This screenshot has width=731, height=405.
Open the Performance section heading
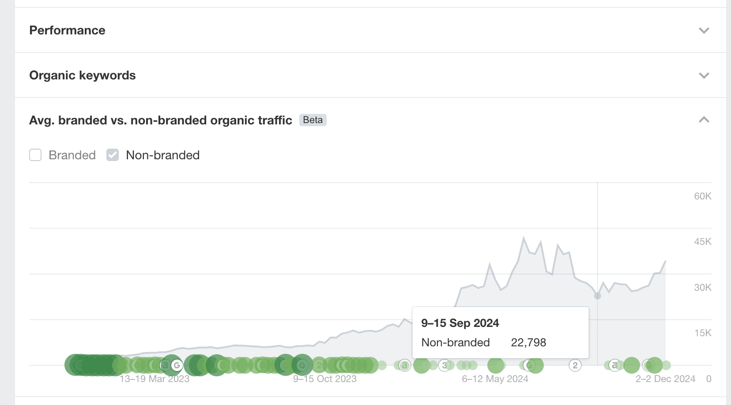point(67,30)
